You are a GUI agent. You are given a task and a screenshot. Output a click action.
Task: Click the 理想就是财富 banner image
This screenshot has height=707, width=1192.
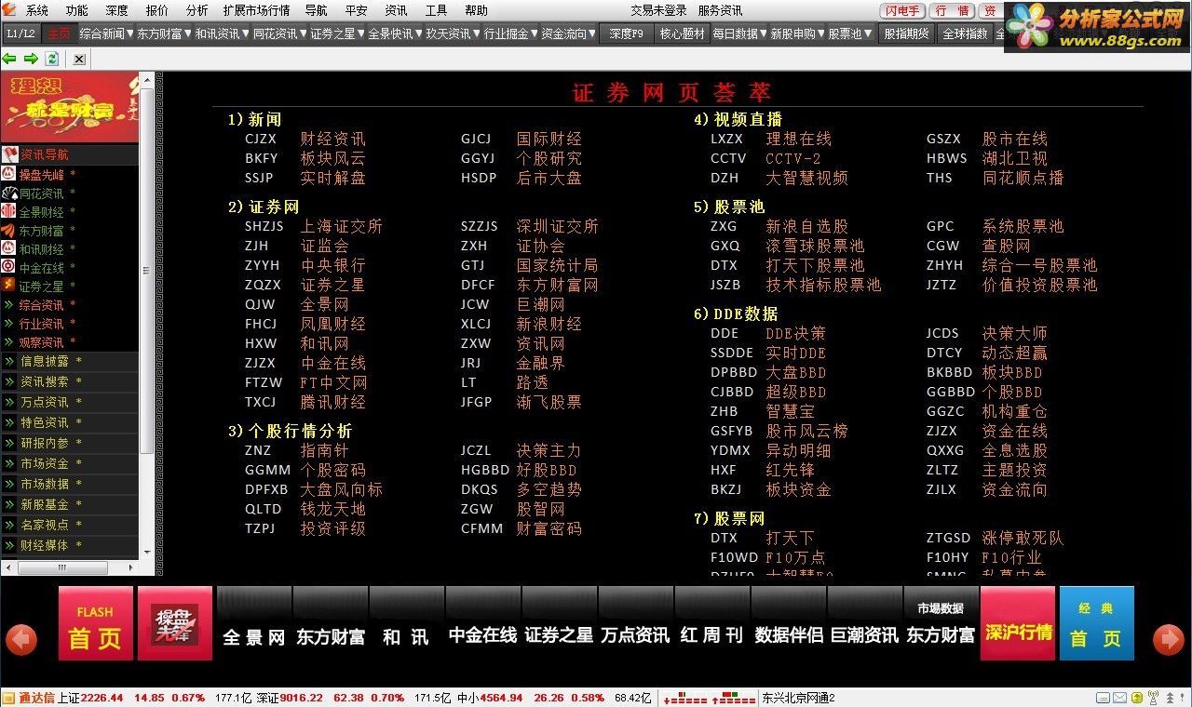tap(70, 107)
